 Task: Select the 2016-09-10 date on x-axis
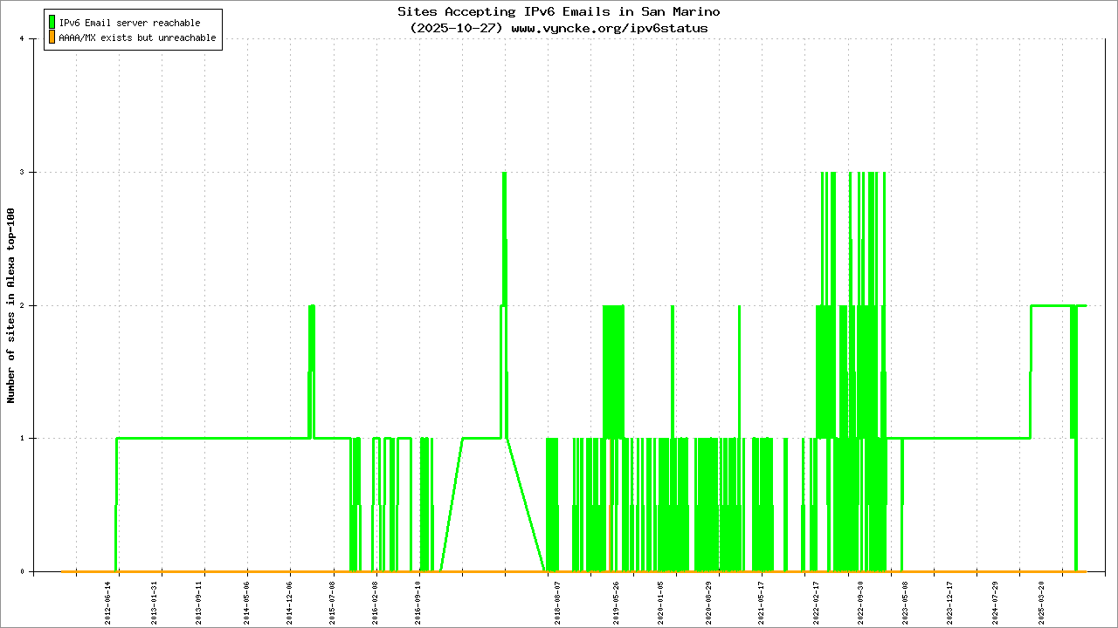pyautogui.click(x=418, y=600)
